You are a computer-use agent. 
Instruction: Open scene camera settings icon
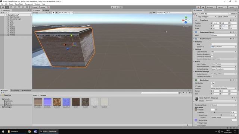point(154,13)
